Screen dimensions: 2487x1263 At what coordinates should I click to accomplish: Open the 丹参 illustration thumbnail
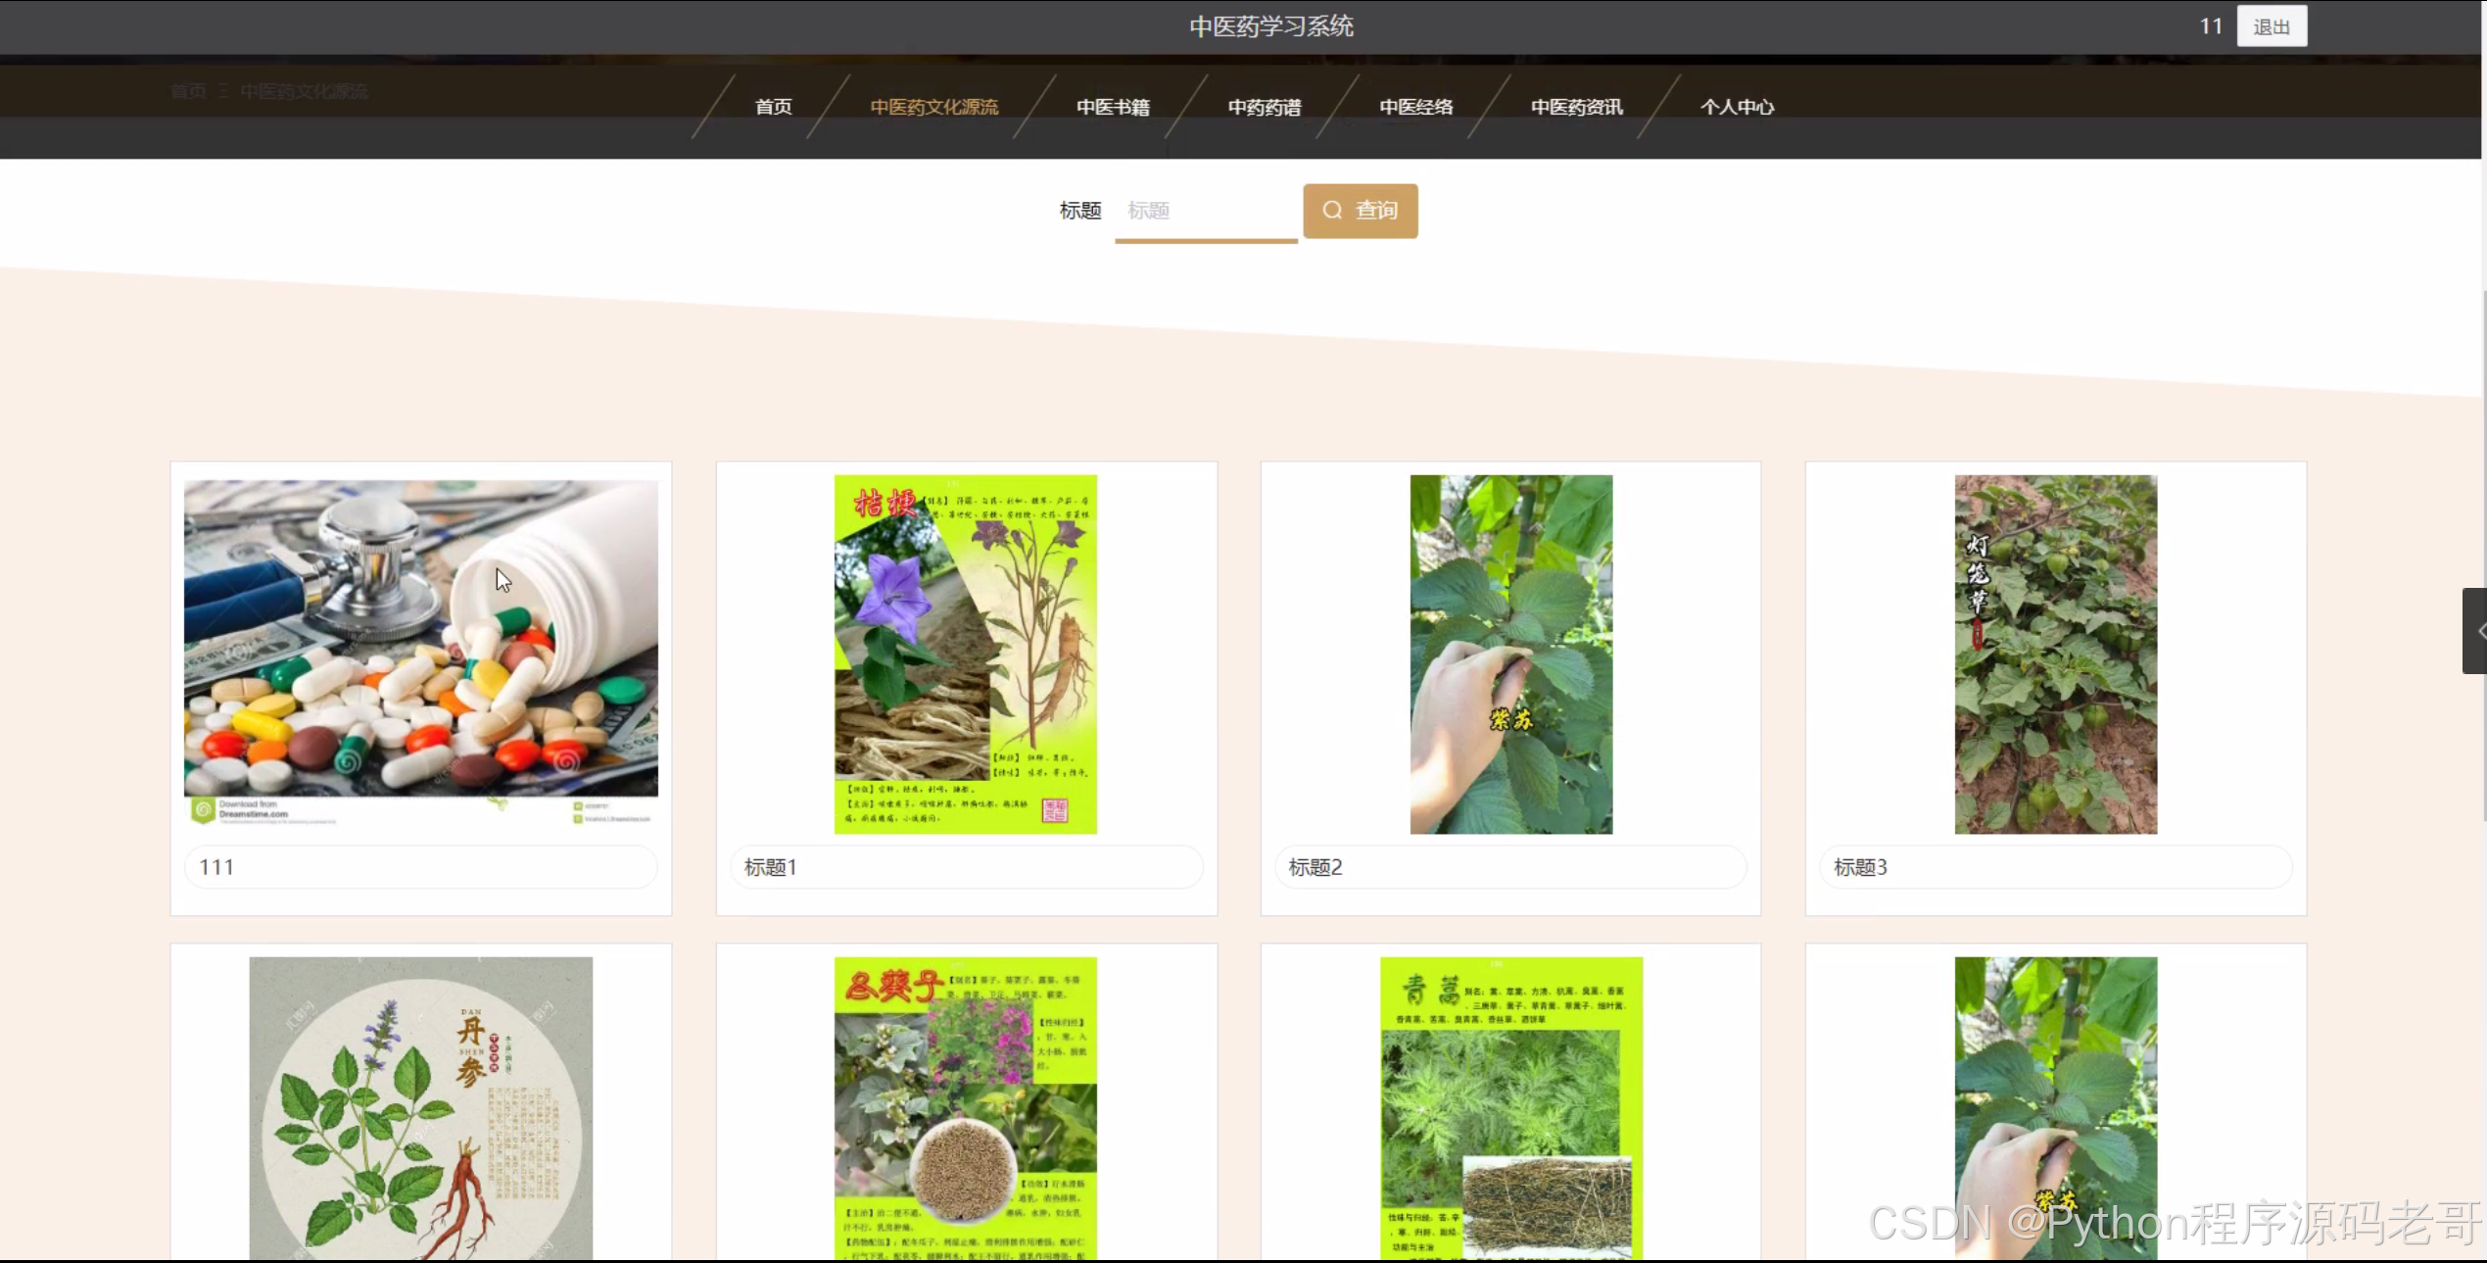(x=421, y=1107)
